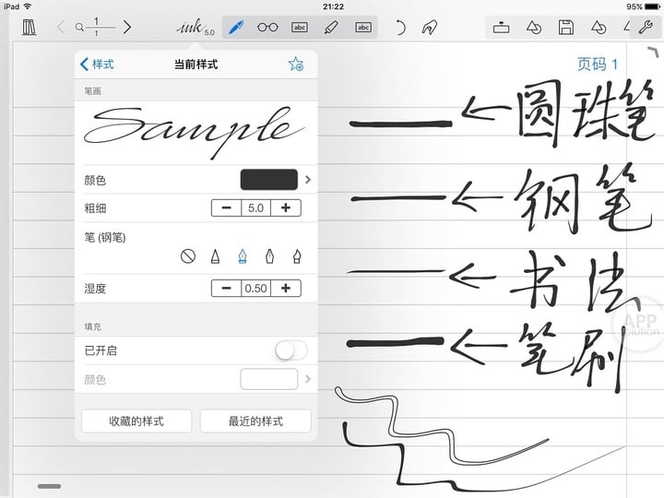Screen dimensions: 664x498
Task: Go to previous page arrow
Action: coord(61,28)
